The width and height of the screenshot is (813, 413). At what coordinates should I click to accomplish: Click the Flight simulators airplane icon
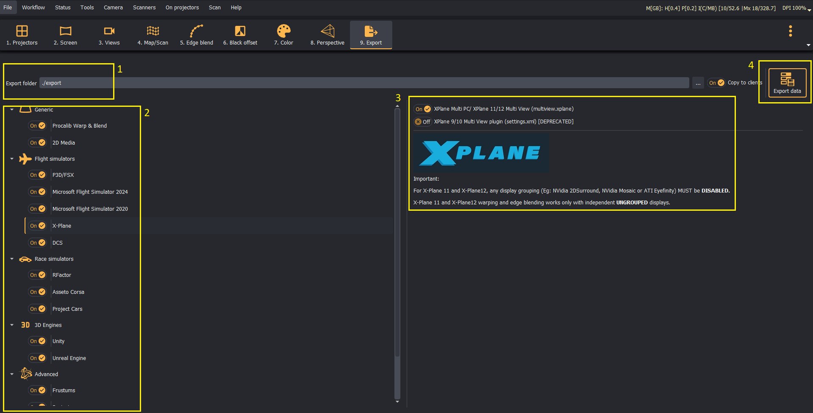pyautogui.click(x=25, y=159)
